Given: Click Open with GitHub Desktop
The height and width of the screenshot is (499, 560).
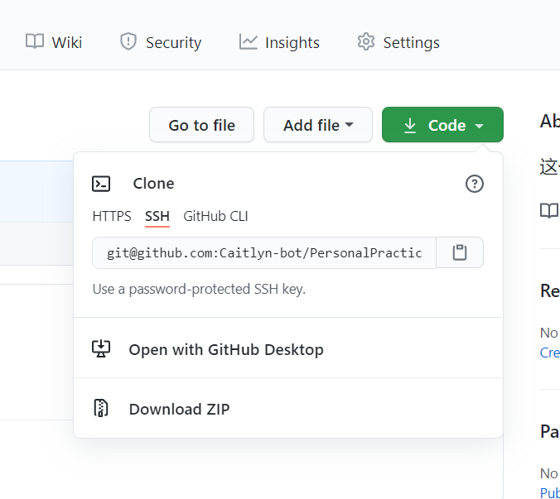Looking at the screenshot, I should click(x=287, y=349).
